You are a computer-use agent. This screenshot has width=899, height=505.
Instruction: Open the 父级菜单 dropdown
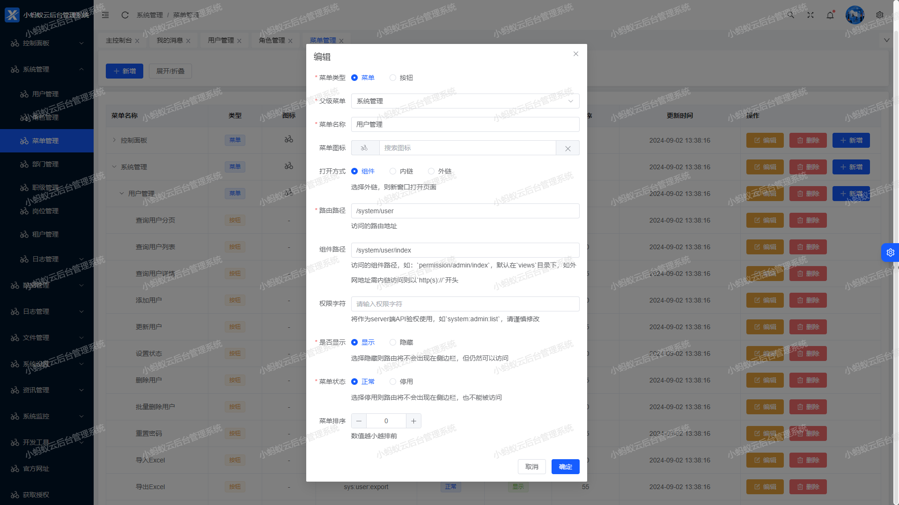point(465,101)
